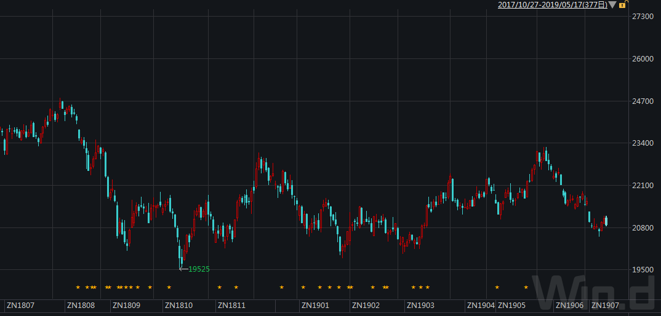Click the 27300 price axis value

(x=643, y=16)
